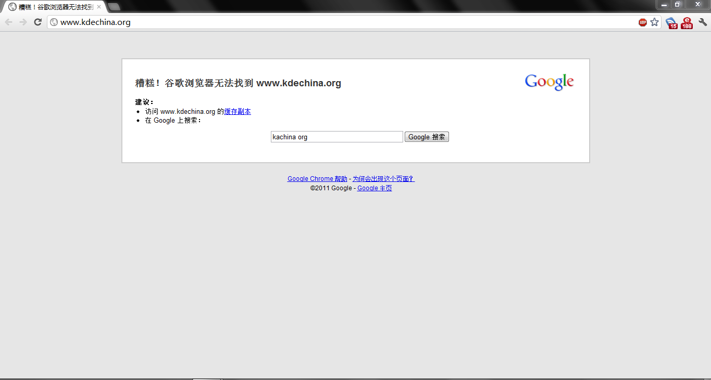Open the Google Chrome 帮助 link
The height and width of the screenshot is (380, 711).
(x=317, y=179)
